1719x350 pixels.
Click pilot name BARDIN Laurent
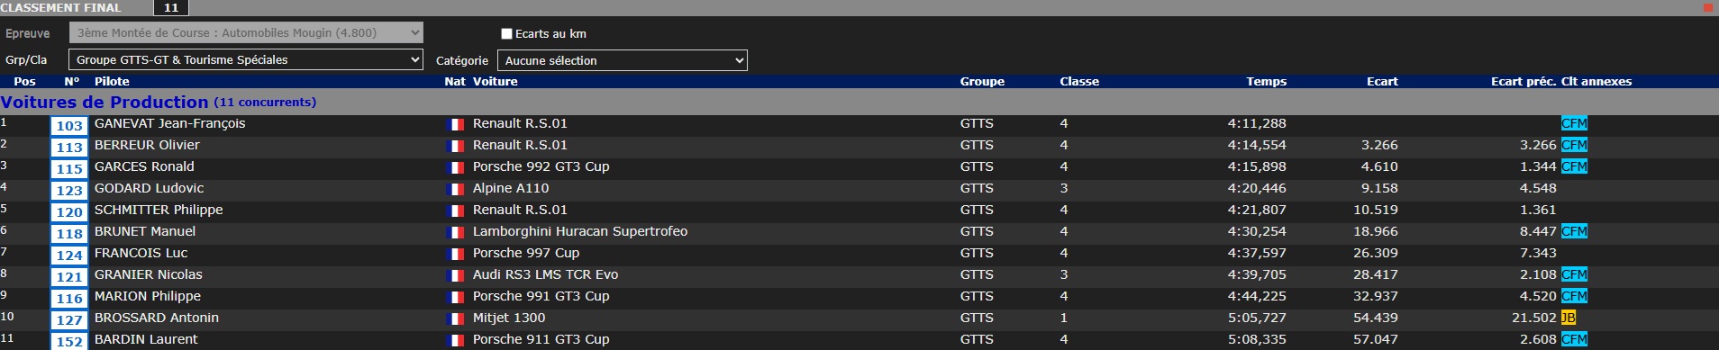[x=146, y=339]
